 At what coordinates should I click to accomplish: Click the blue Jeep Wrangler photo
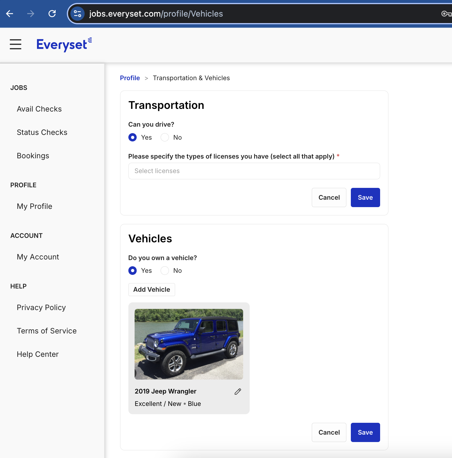coord(189,344)
